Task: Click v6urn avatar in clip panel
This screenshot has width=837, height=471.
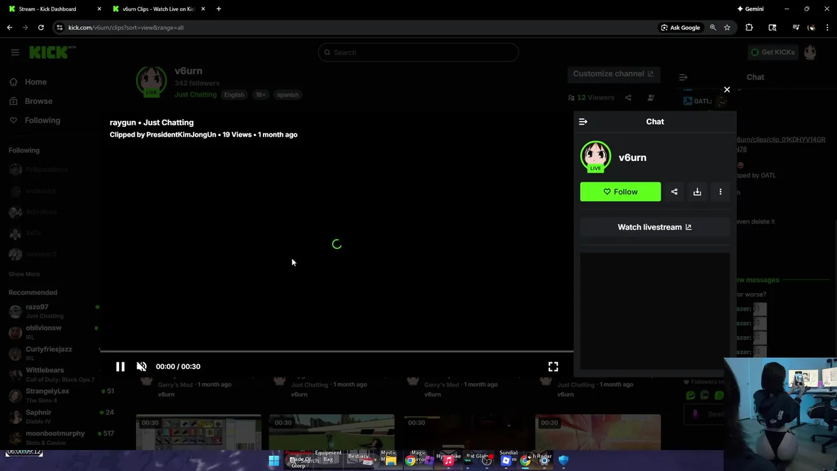Action: (x=595, y=157)
